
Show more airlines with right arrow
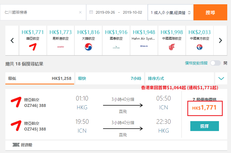coord(220,40)
